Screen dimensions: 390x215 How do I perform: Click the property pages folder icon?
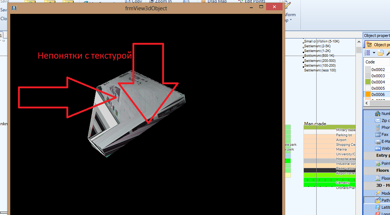381,53
